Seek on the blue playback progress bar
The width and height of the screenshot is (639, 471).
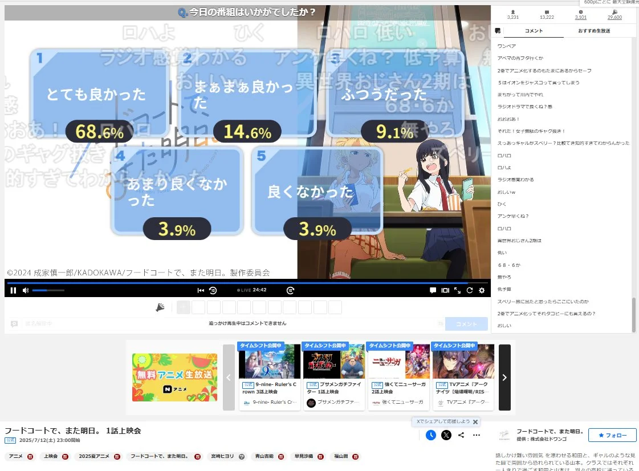(247, 283)
